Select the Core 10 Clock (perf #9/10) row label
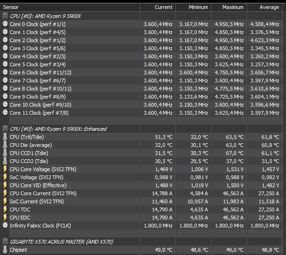This screenshot has height=255, width=286. coord(40,105)
